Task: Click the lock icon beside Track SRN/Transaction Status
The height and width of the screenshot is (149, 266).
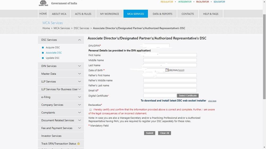Action: (78, 143)
